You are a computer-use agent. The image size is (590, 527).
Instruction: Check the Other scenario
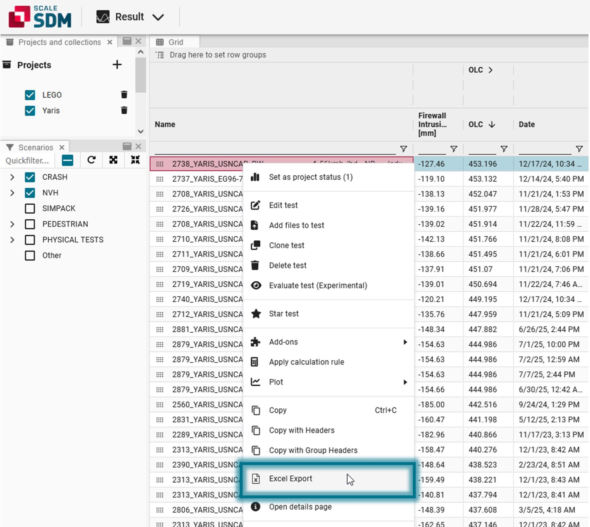[x=30, y=255]
